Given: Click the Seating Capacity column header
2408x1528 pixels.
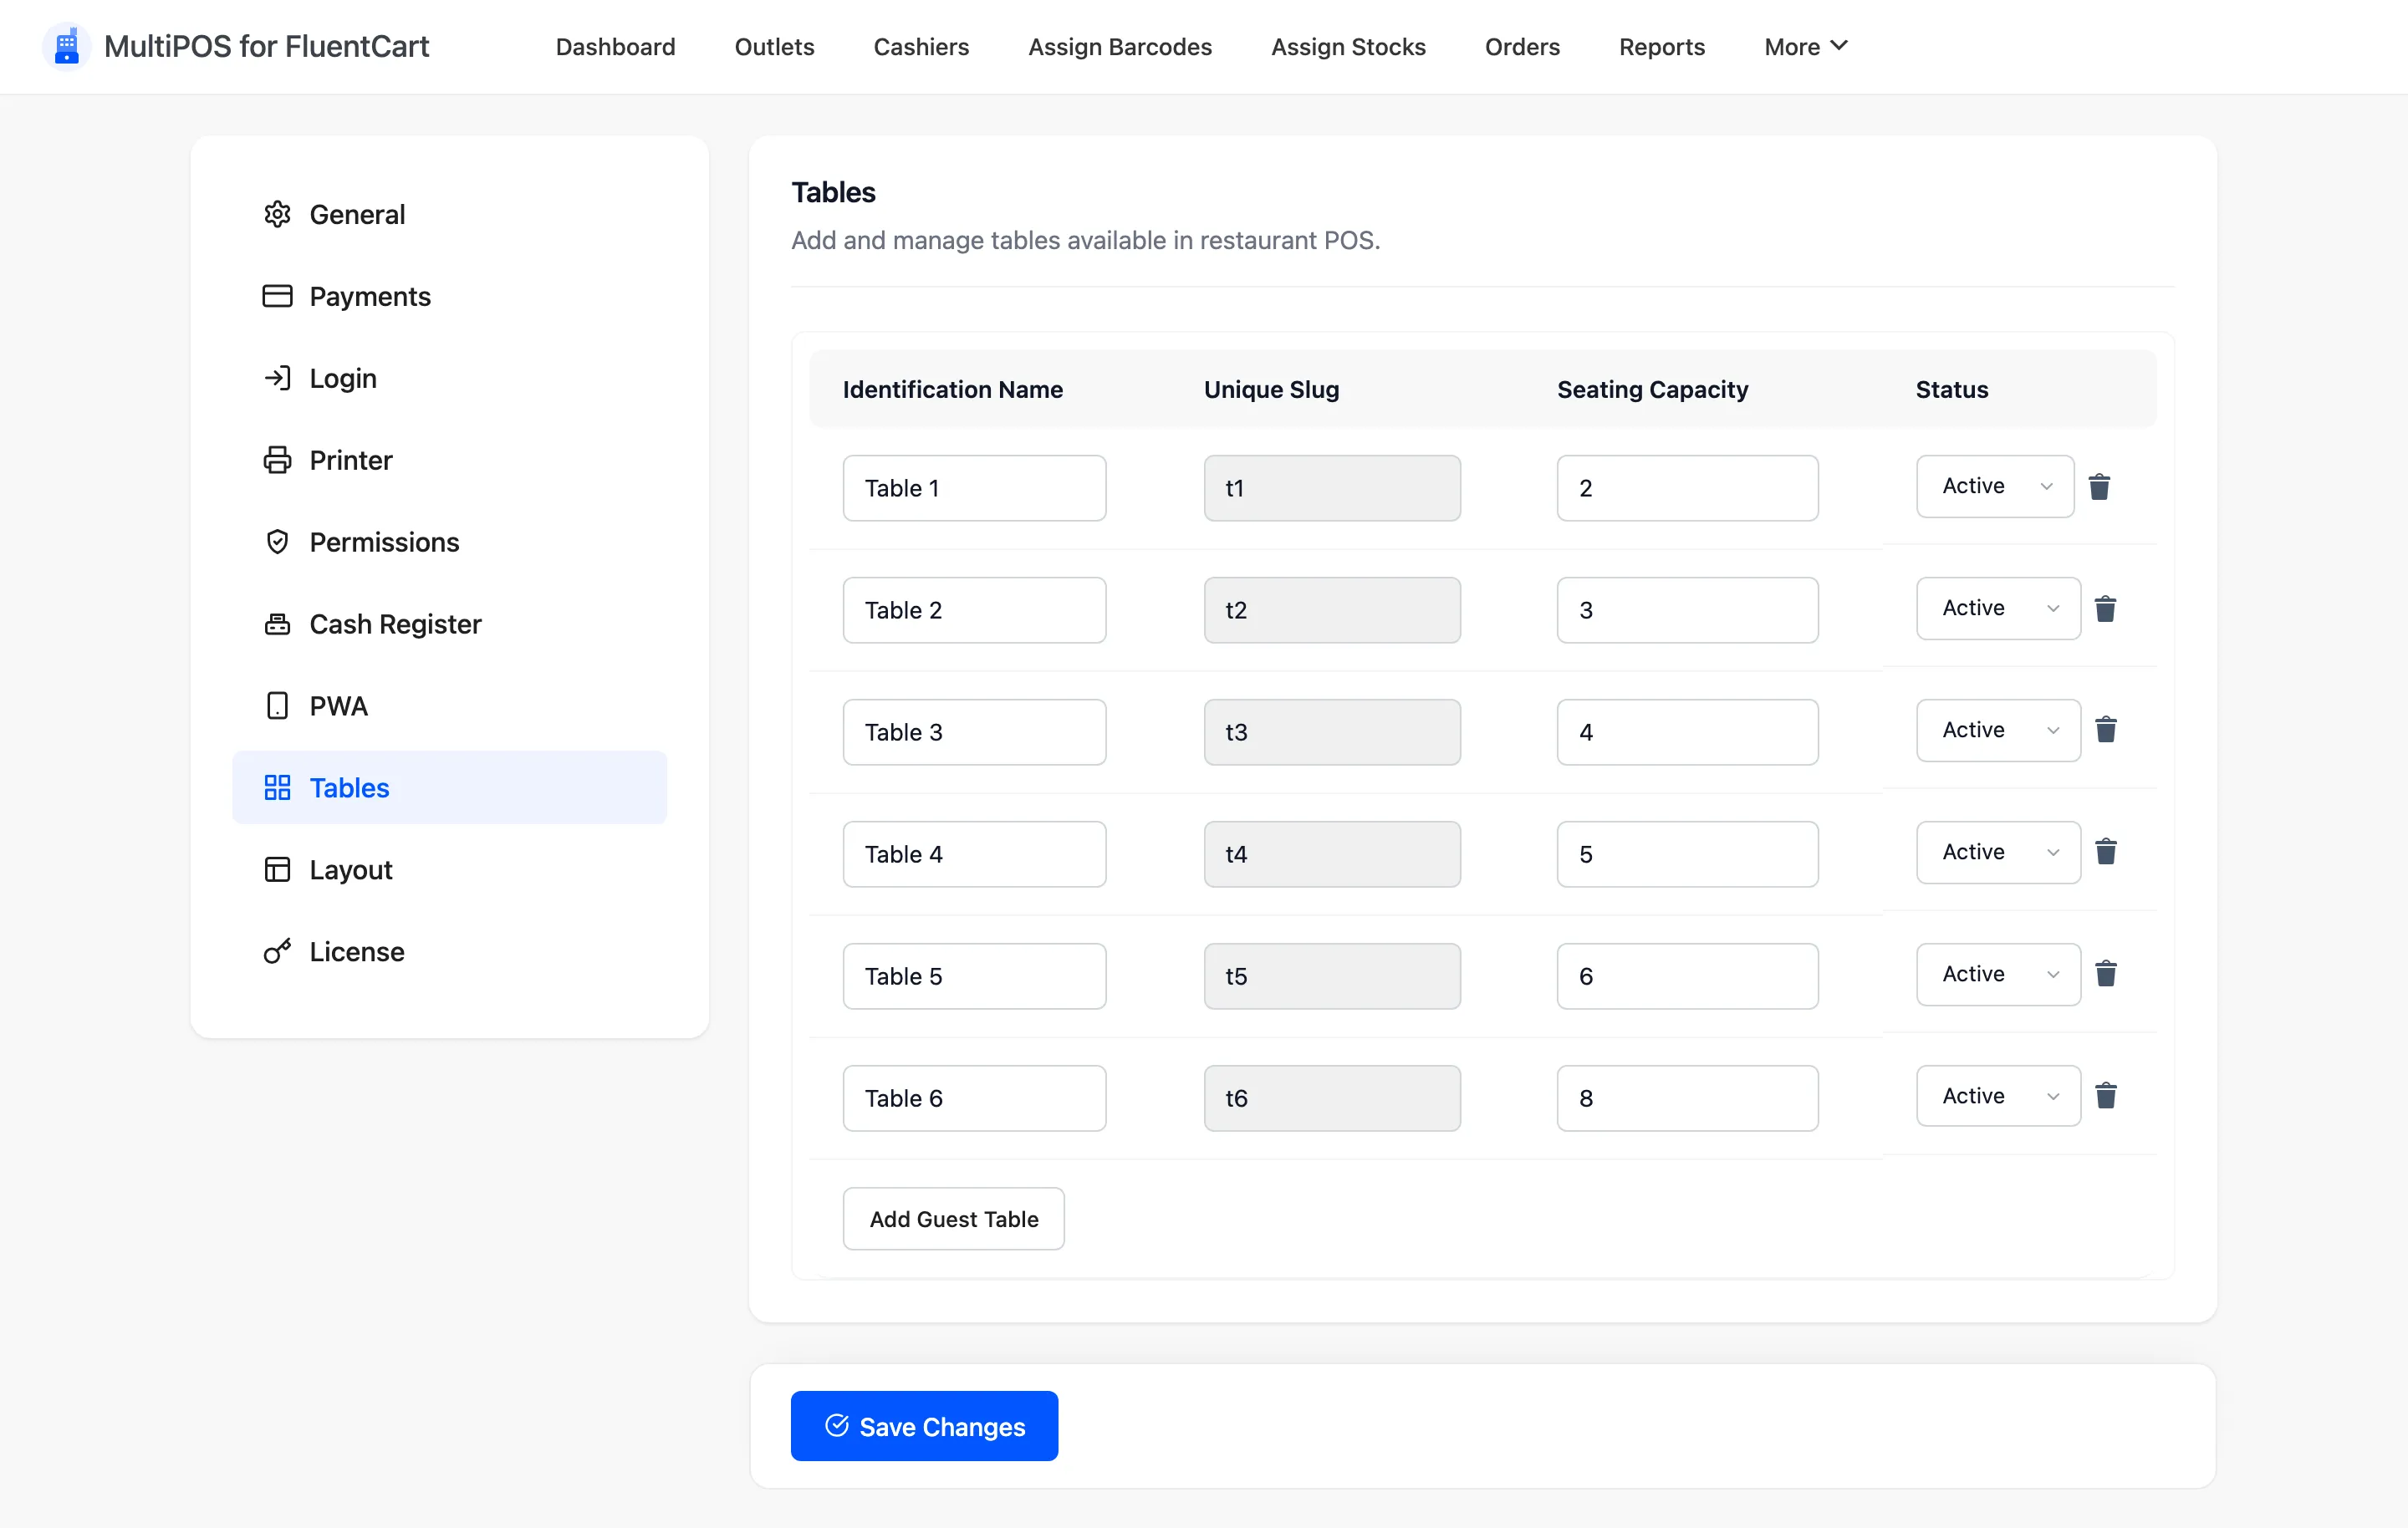Looking at the screenshot, I should 1652,390.
